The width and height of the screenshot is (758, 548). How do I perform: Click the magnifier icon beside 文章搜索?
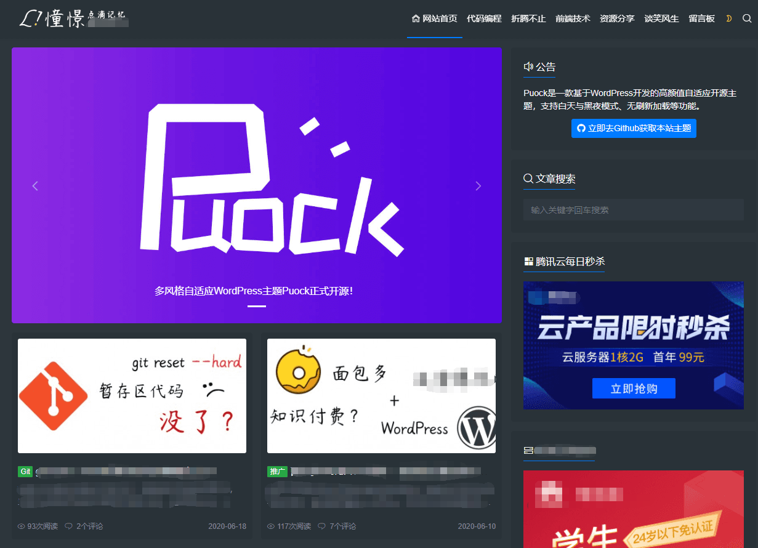528,179
